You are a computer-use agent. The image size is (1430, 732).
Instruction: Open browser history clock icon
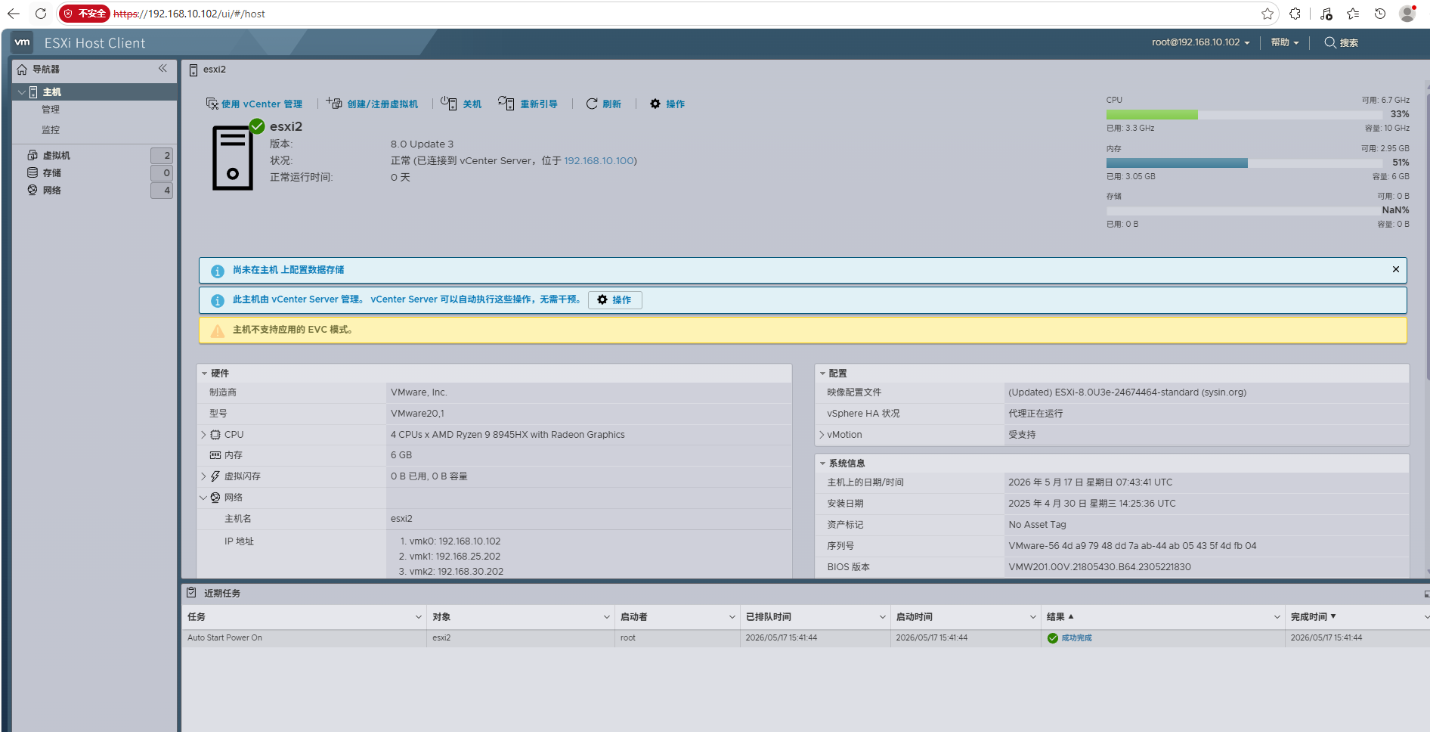(x=1380, y=14)
